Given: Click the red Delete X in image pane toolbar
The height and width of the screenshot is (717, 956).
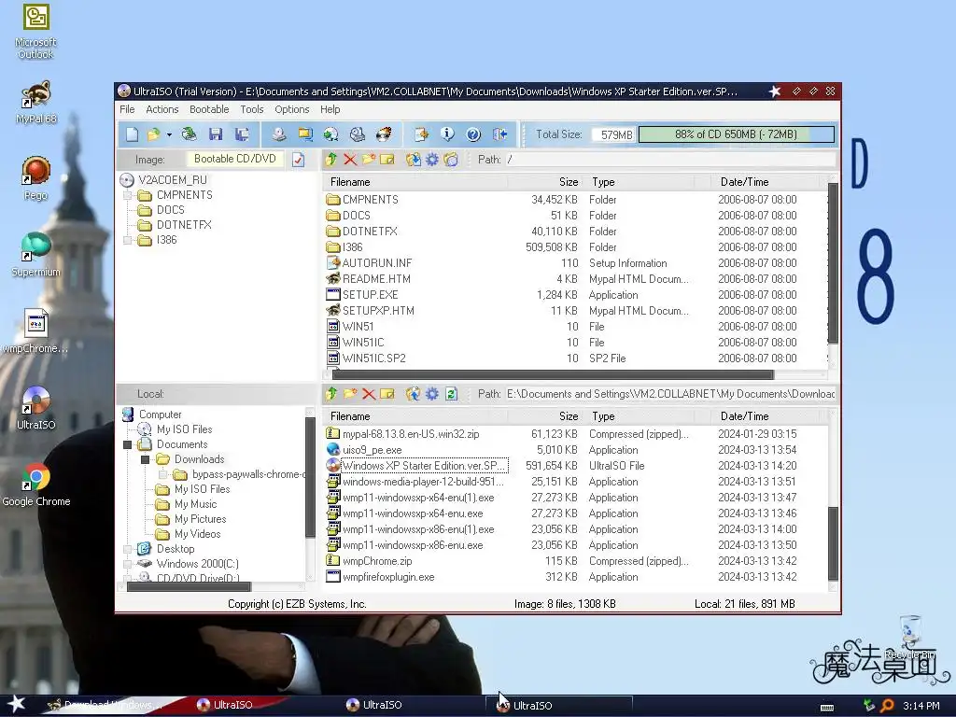Looking at the screenshot, I should 350,159.
